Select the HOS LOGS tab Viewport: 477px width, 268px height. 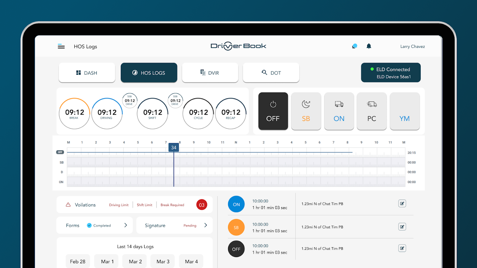[x=149, y=73]
